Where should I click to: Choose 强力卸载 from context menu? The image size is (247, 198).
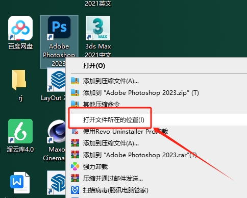coord(156,166)
